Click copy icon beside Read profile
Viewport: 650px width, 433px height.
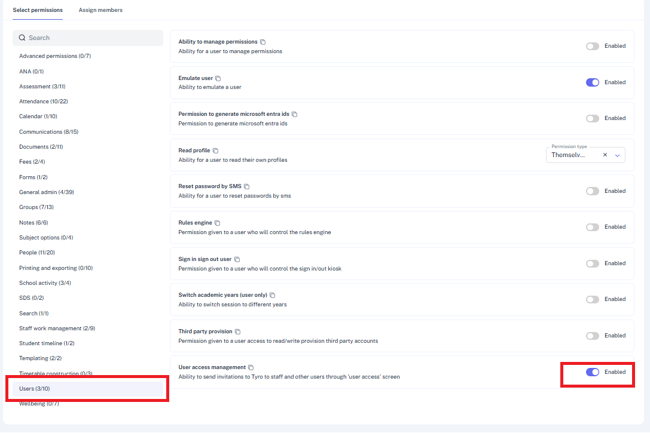pos(216,151)
